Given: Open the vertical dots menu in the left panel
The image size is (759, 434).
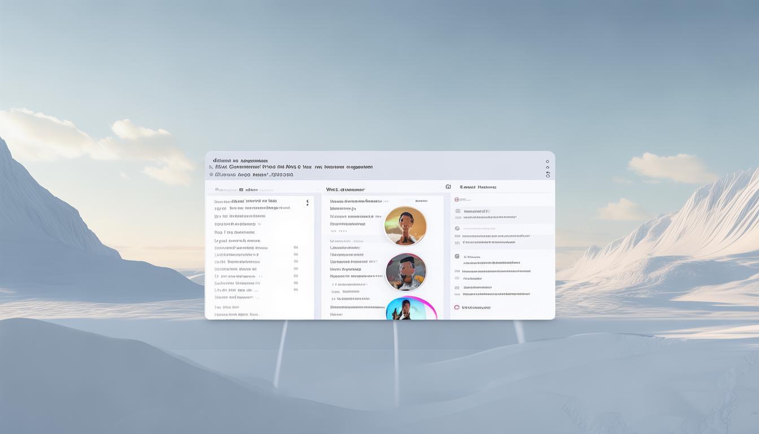Looking at the screenshot, I should pos(307,202).
